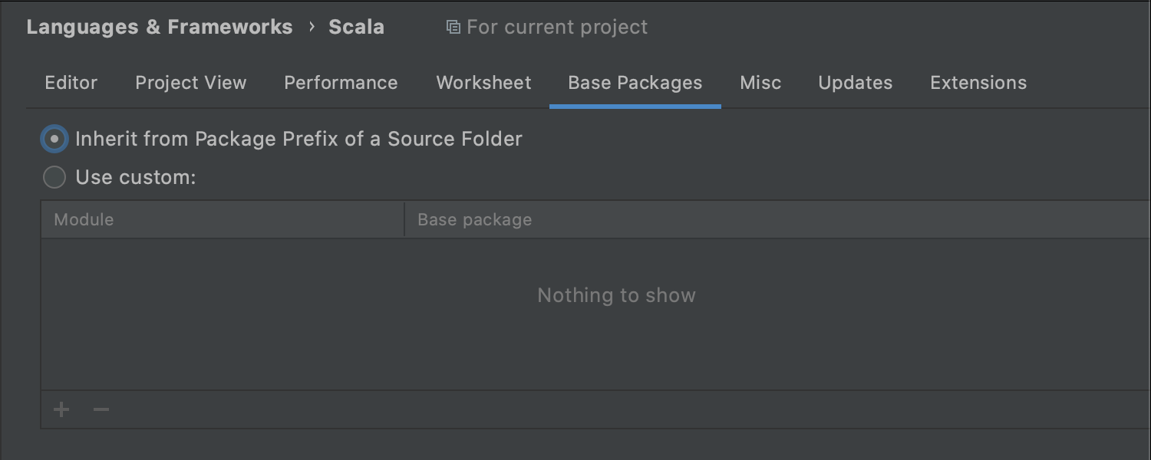Select the Base Packages tab
The height and width of the screenshot is (460, 1151).
coord(635,83)
